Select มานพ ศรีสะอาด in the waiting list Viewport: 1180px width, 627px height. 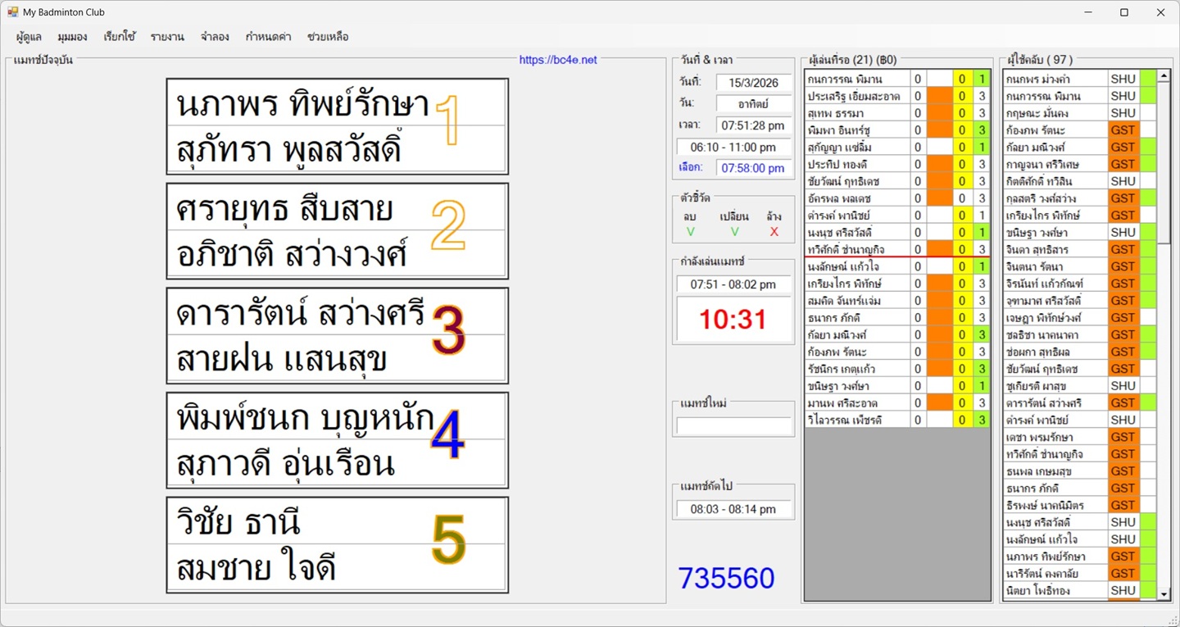click(857, 403)
